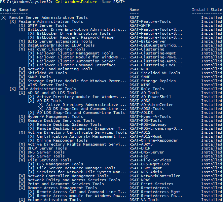Click the [X] marker beside SMTP Server Tools

22,25
